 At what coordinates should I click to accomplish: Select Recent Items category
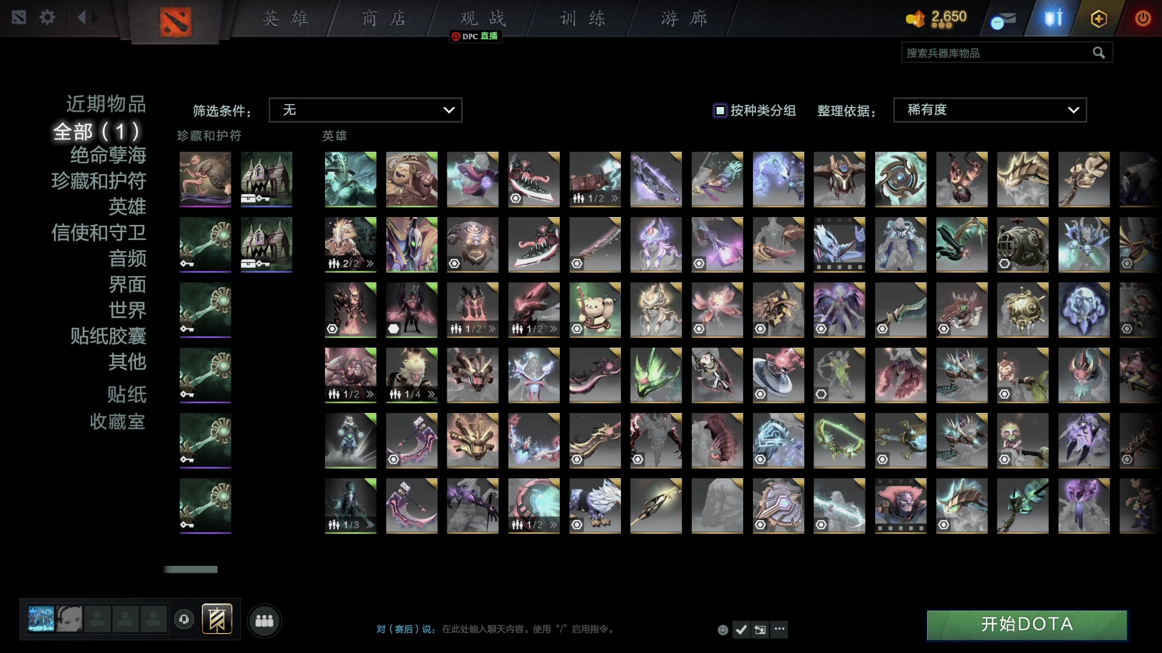coord(106,104)
